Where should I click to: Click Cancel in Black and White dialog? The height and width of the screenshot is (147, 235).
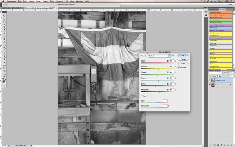coord(183,59)
